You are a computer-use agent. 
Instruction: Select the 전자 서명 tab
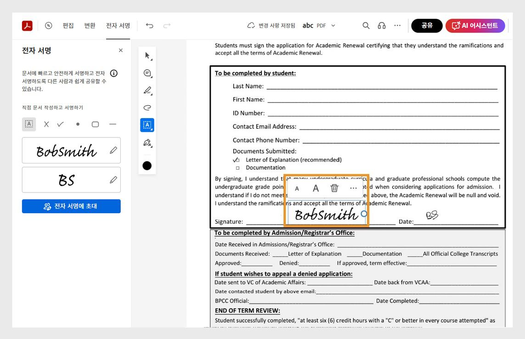[x=118, y=25]
